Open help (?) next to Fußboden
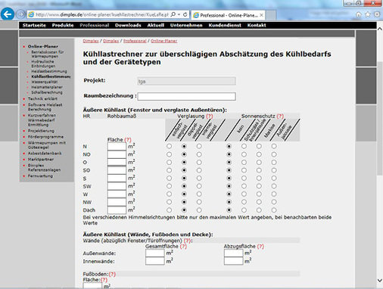 [112, 274]
